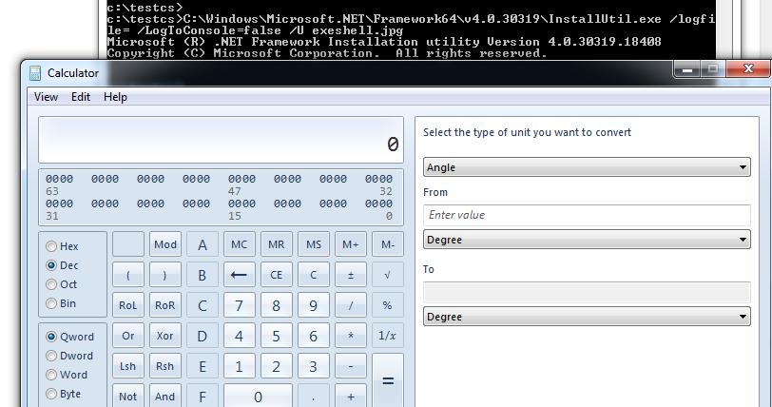Screen dimensions: 772x407
Task: Click the RoR rotate right button
Action: tap(164, 305)
